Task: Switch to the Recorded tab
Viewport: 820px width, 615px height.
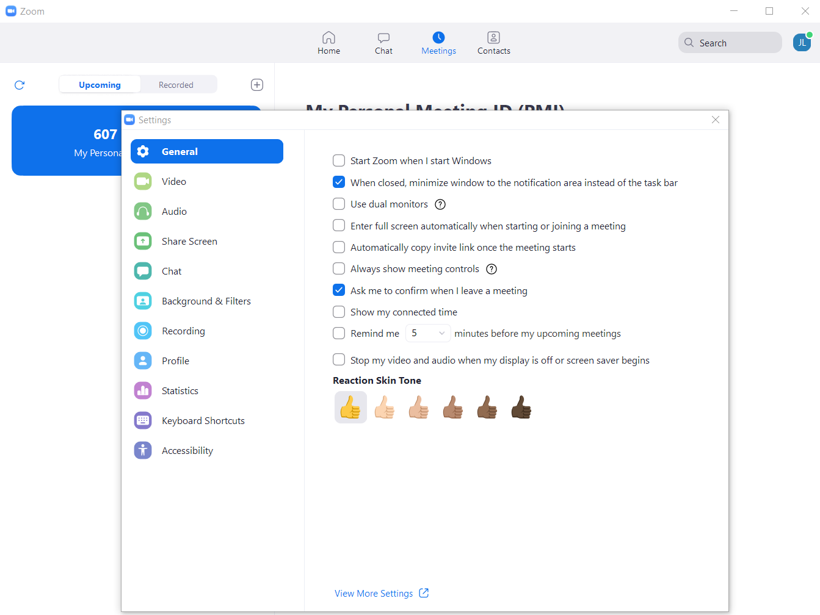Action: [x=176, y=85]
